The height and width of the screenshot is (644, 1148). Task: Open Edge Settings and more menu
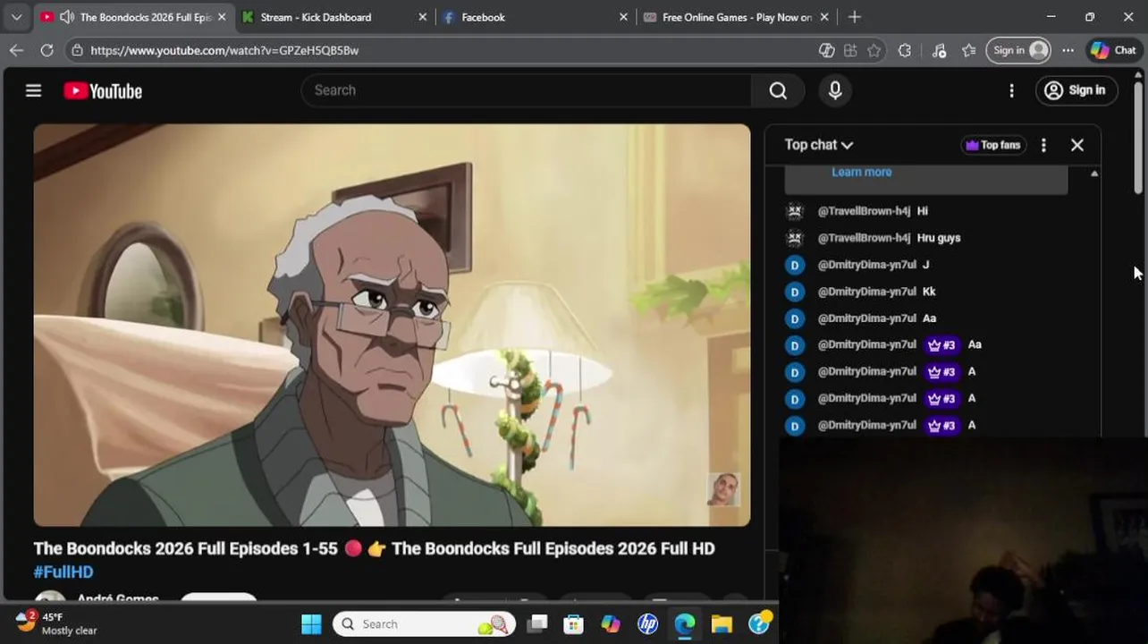(x=1068, y=50)
